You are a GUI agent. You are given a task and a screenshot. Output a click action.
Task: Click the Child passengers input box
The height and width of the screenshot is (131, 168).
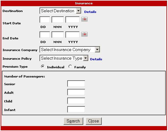pos(76,101)
